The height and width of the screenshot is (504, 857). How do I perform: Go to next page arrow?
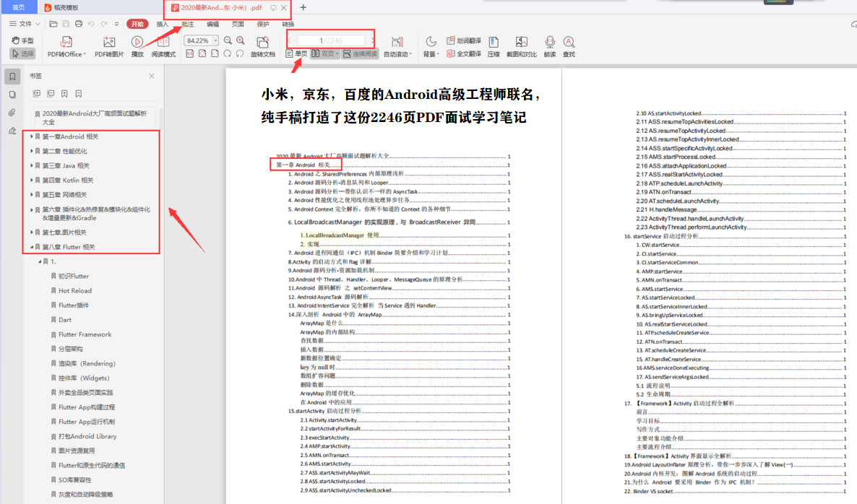[373, 41]
